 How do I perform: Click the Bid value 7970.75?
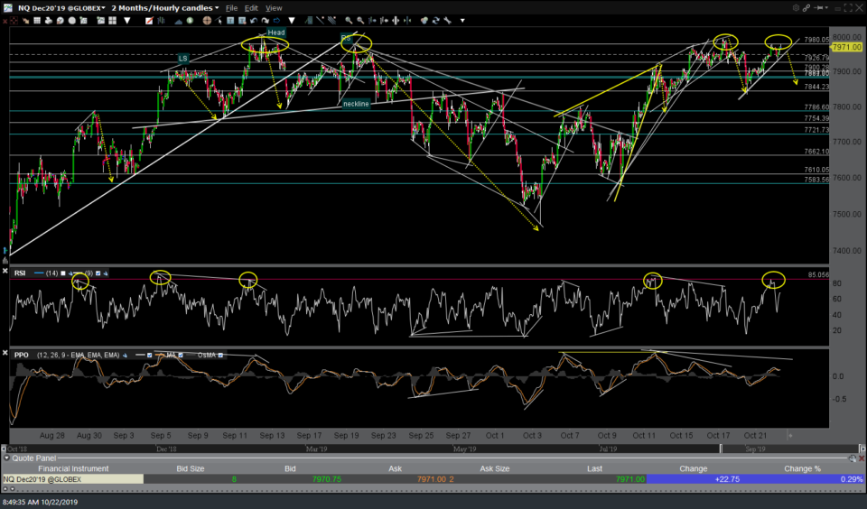coord(326,479)
